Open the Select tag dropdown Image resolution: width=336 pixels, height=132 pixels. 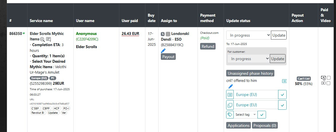245,115
